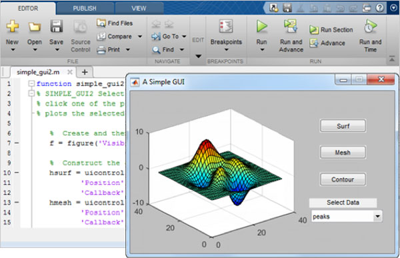Click the switch windows icon near Help
Screen dimensions: 400x258
[367, 8]
